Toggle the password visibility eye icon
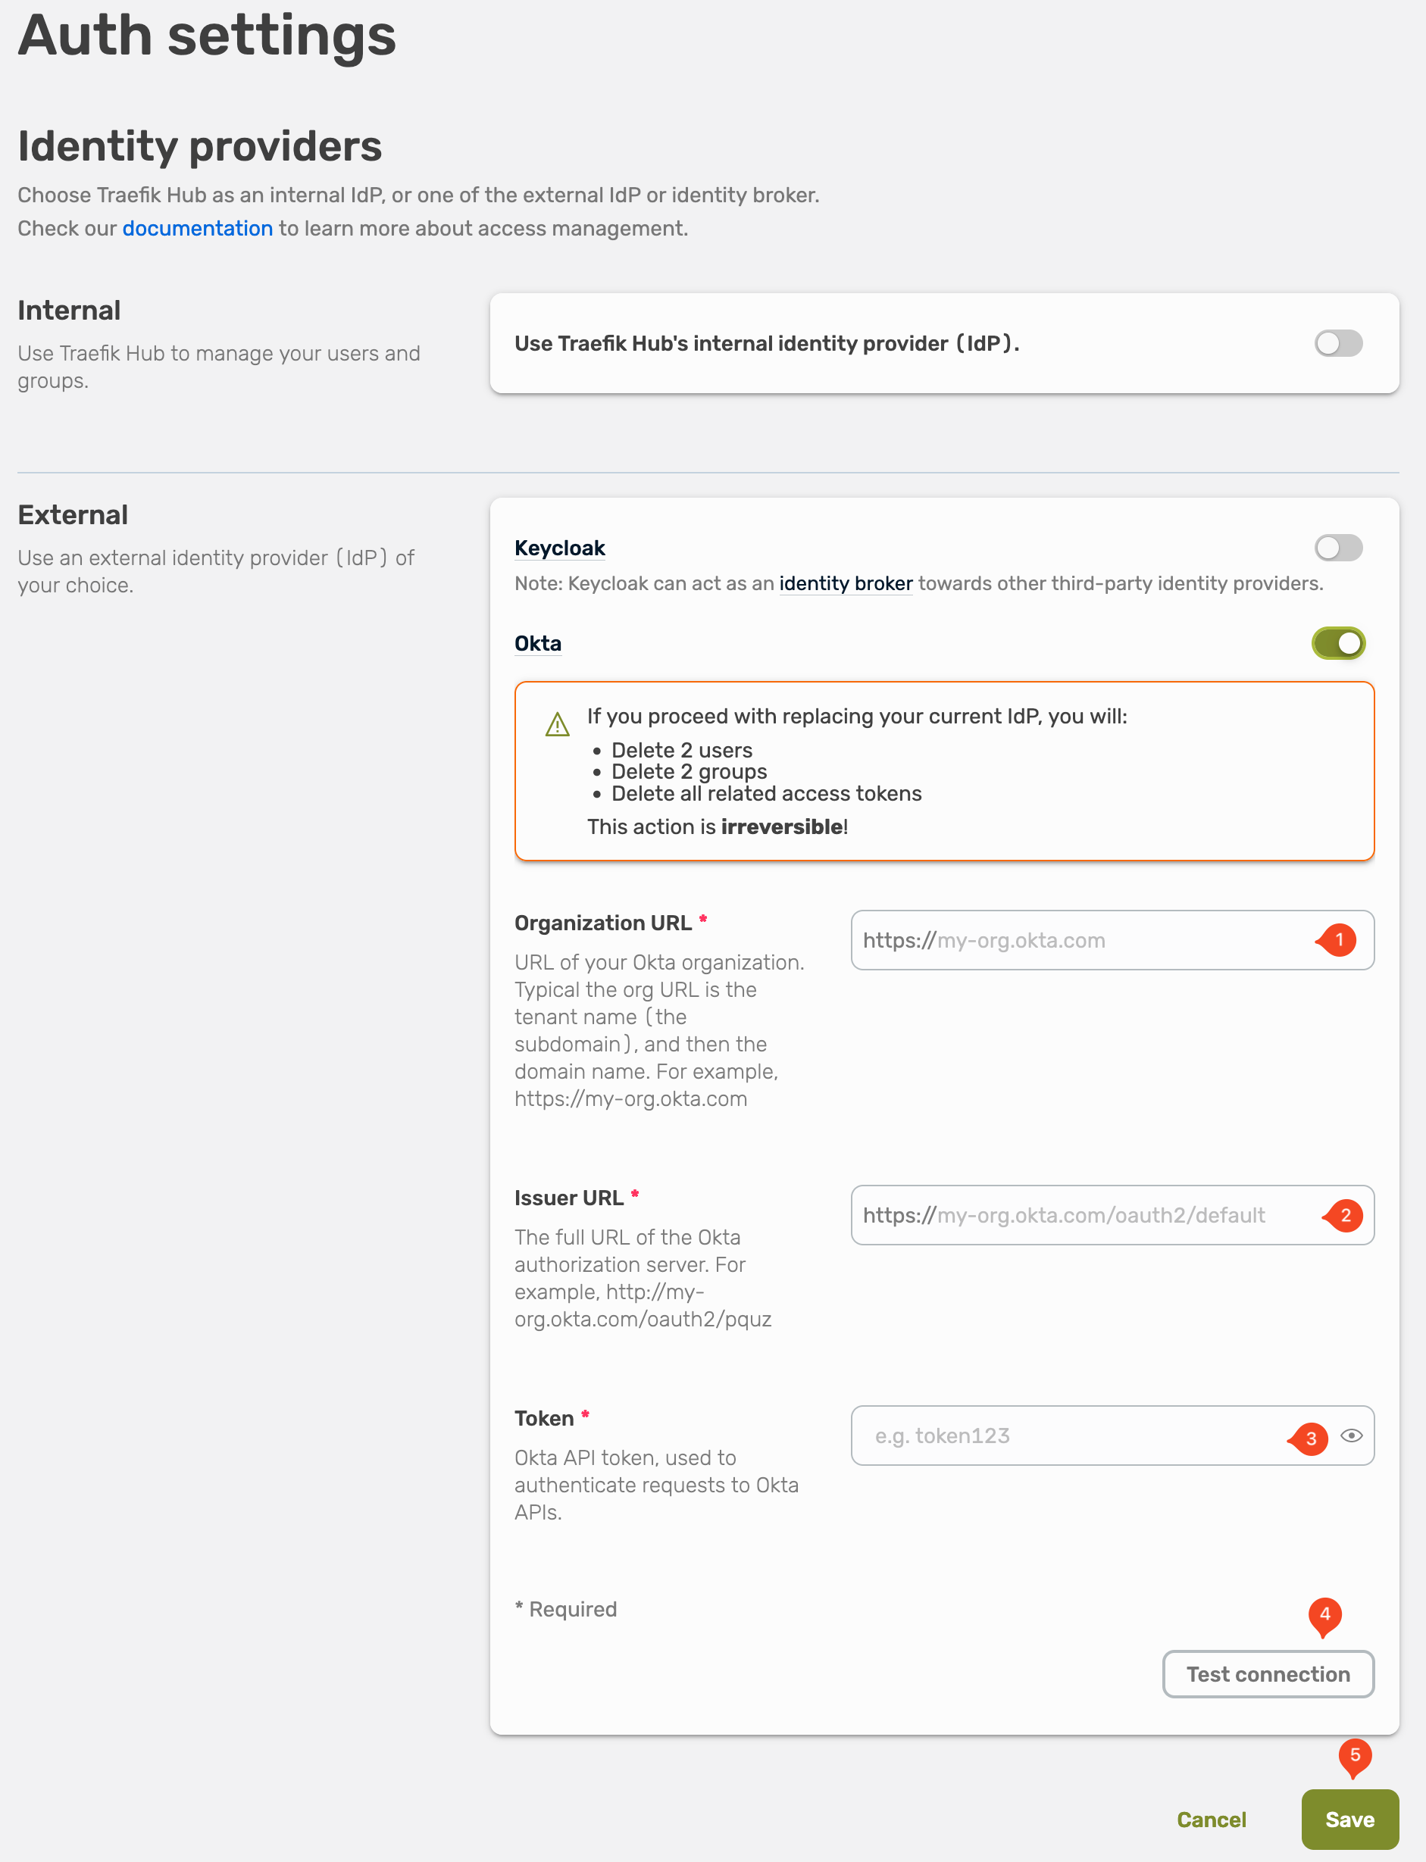 (x=1353, y=1435)
